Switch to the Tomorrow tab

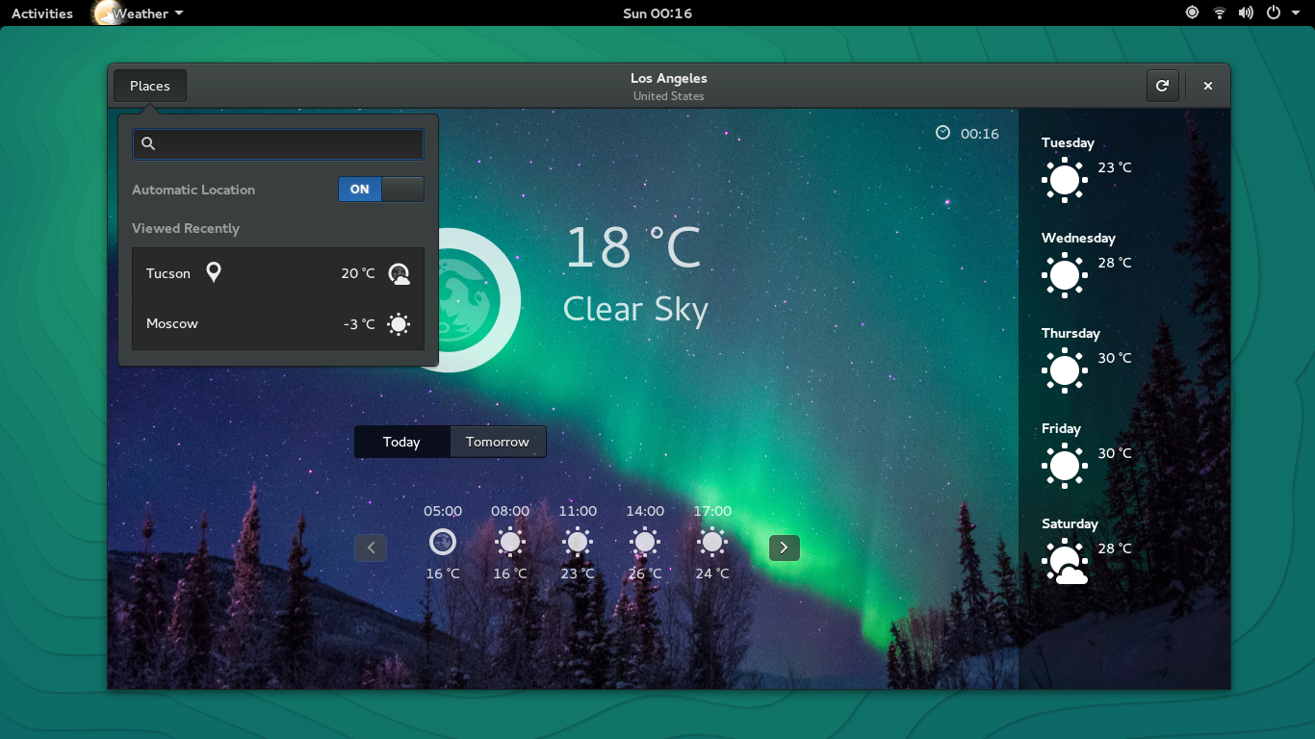tap(498, 442)
